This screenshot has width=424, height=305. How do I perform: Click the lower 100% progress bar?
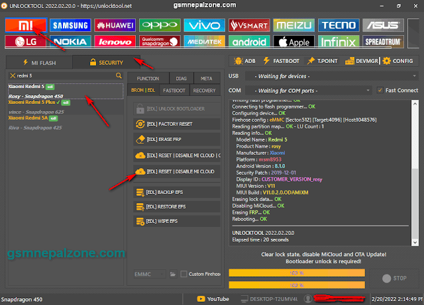tap(297, 285)
